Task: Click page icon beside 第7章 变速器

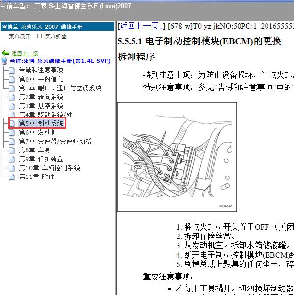Action: (x=11, y=142)
